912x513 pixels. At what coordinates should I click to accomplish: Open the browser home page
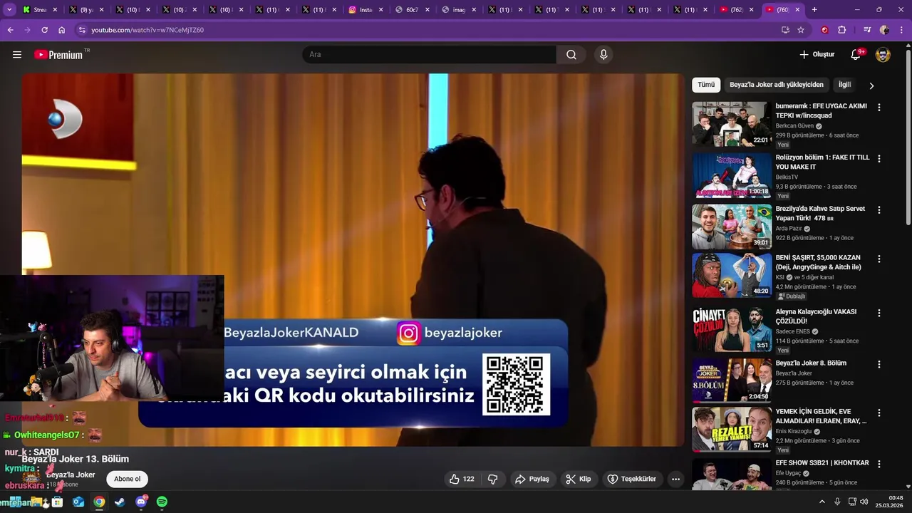pos(61,30)
